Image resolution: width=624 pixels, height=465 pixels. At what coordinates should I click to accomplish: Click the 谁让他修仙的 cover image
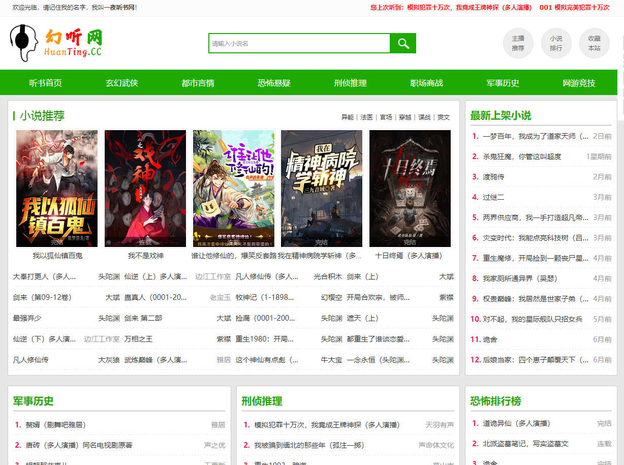[234, 189]
